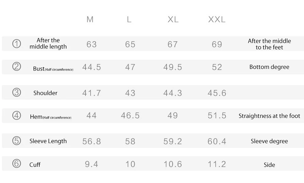
Task: Select the 44.5 bust value for M
Action: click(92, 67)
